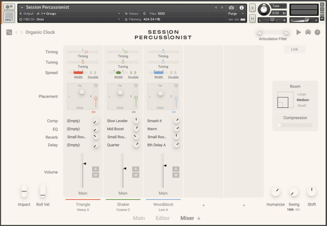Image resolution: width=327 pixels, height=226 pixels.
Task: Solo the Triangle channel
Action: (x=95, y=169)
